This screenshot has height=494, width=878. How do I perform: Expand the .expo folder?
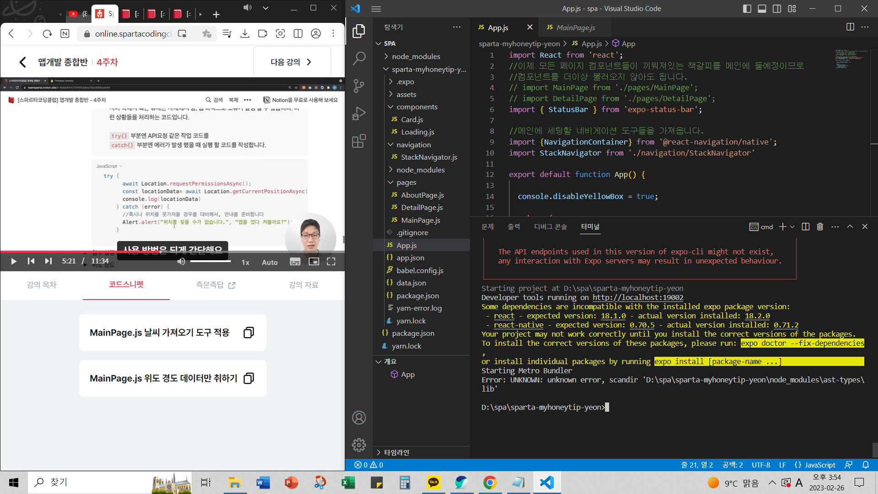pos(391,82)
